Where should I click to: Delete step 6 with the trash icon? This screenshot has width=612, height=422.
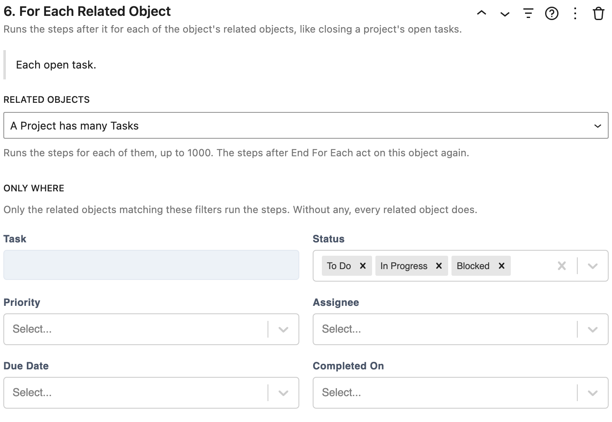click(599, 14)
